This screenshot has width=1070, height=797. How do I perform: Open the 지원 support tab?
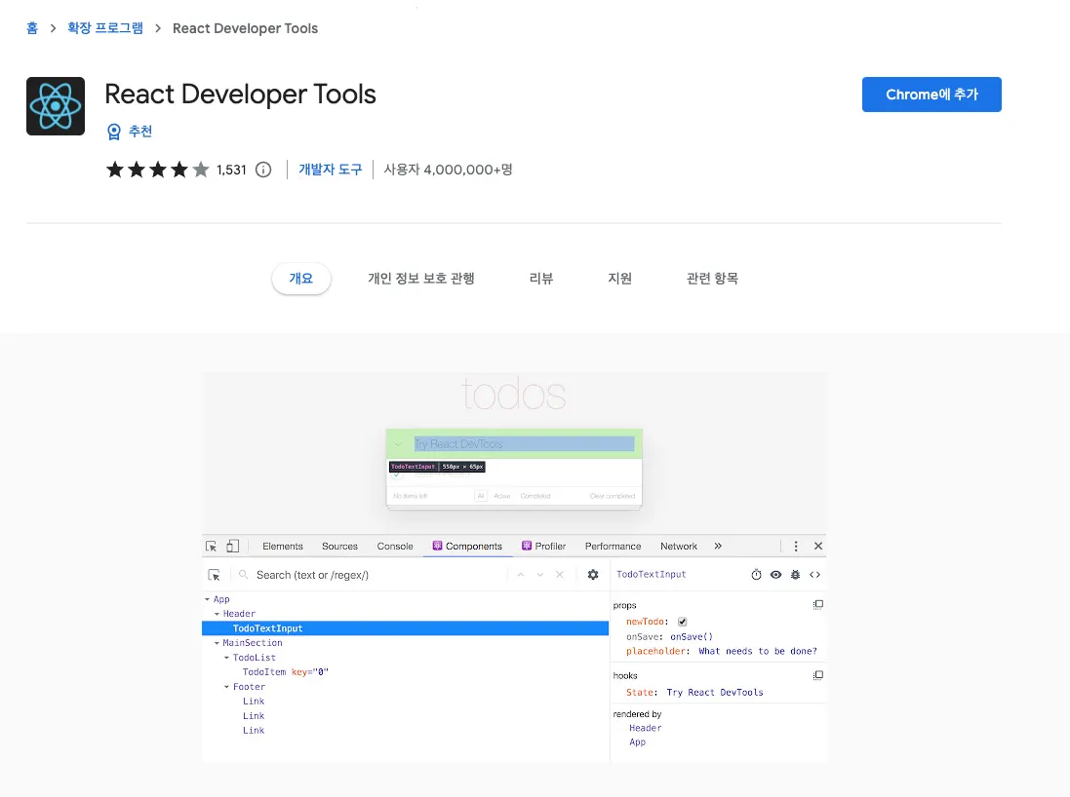coord(619,278)
